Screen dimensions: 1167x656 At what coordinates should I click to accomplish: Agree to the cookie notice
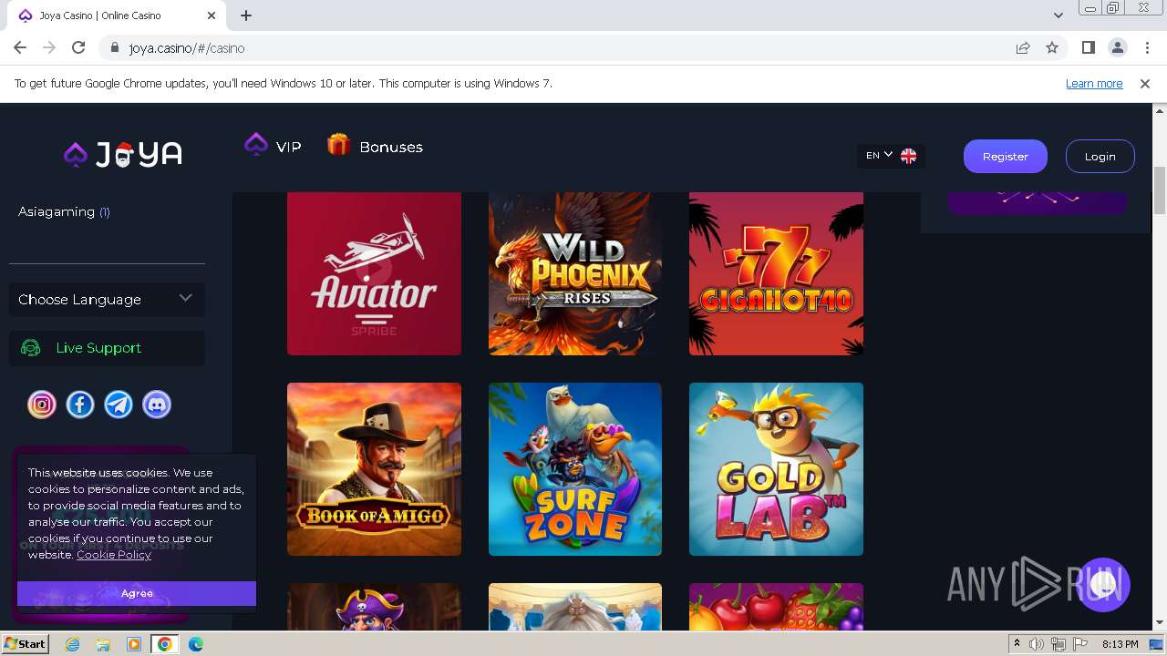(x=137, y=593)
